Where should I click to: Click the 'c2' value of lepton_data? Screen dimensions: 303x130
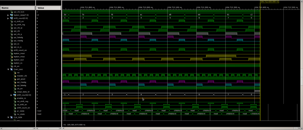[38, 15]
